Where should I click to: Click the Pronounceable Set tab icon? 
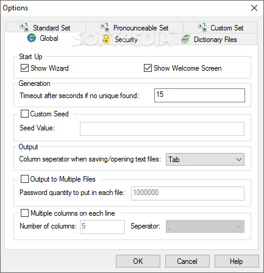coord(105,27)
